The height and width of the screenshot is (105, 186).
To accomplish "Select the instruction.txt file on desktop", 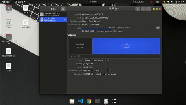I will coord(8,52).
